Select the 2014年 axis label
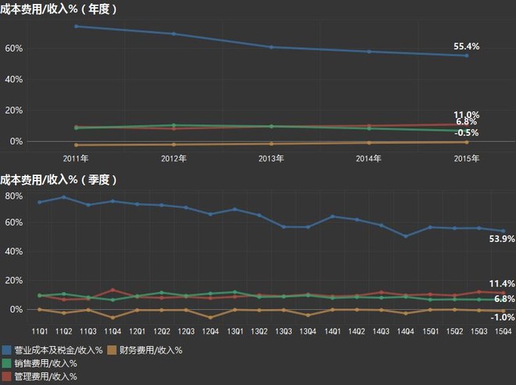This screenshot has width=516, height=385. (x=368, y=159)
